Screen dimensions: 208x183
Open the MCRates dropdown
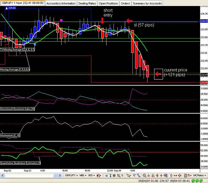click(199, 175)
